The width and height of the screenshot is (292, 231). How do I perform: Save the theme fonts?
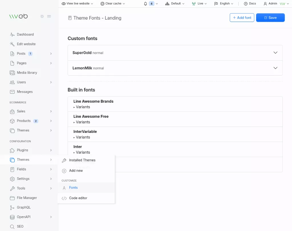point(270,18)
